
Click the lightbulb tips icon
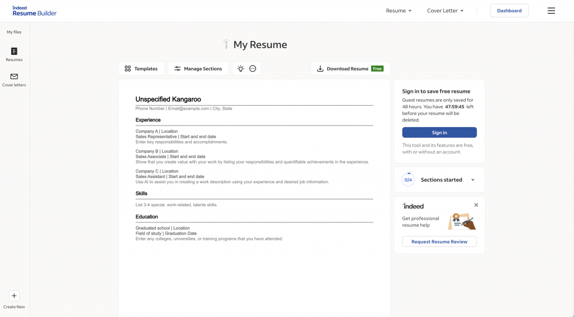pos(240,69)
